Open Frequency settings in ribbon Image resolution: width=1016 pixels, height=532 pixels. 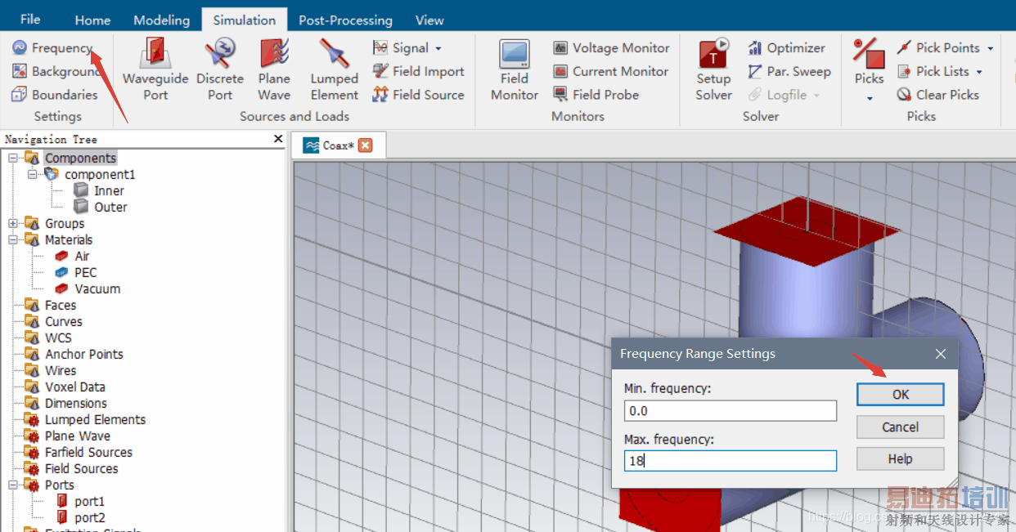pos(52,48)
